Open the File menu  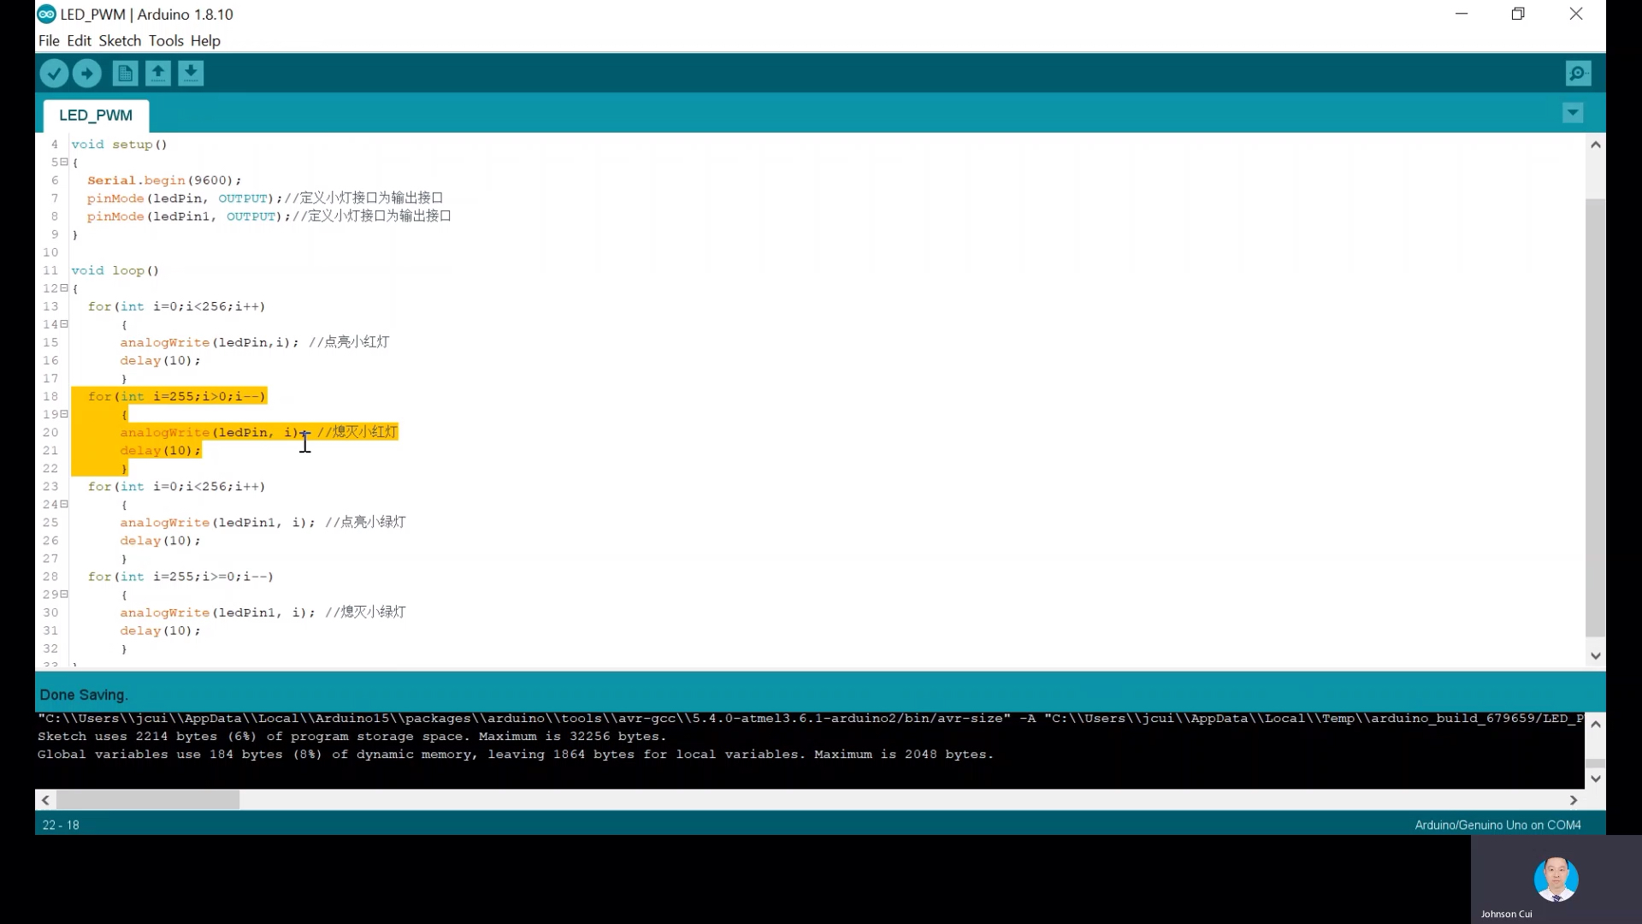49,40
